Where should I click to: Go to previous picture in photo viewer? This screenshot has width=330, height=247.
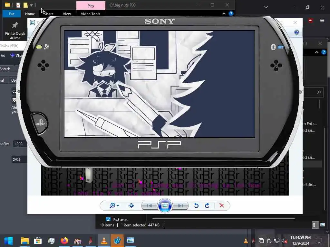(150, 206)
